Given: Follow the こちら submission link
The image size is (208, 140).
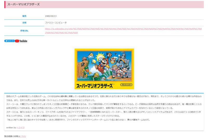Looking at the screenshot, I should pyautogui.click(x=23, y=136).
